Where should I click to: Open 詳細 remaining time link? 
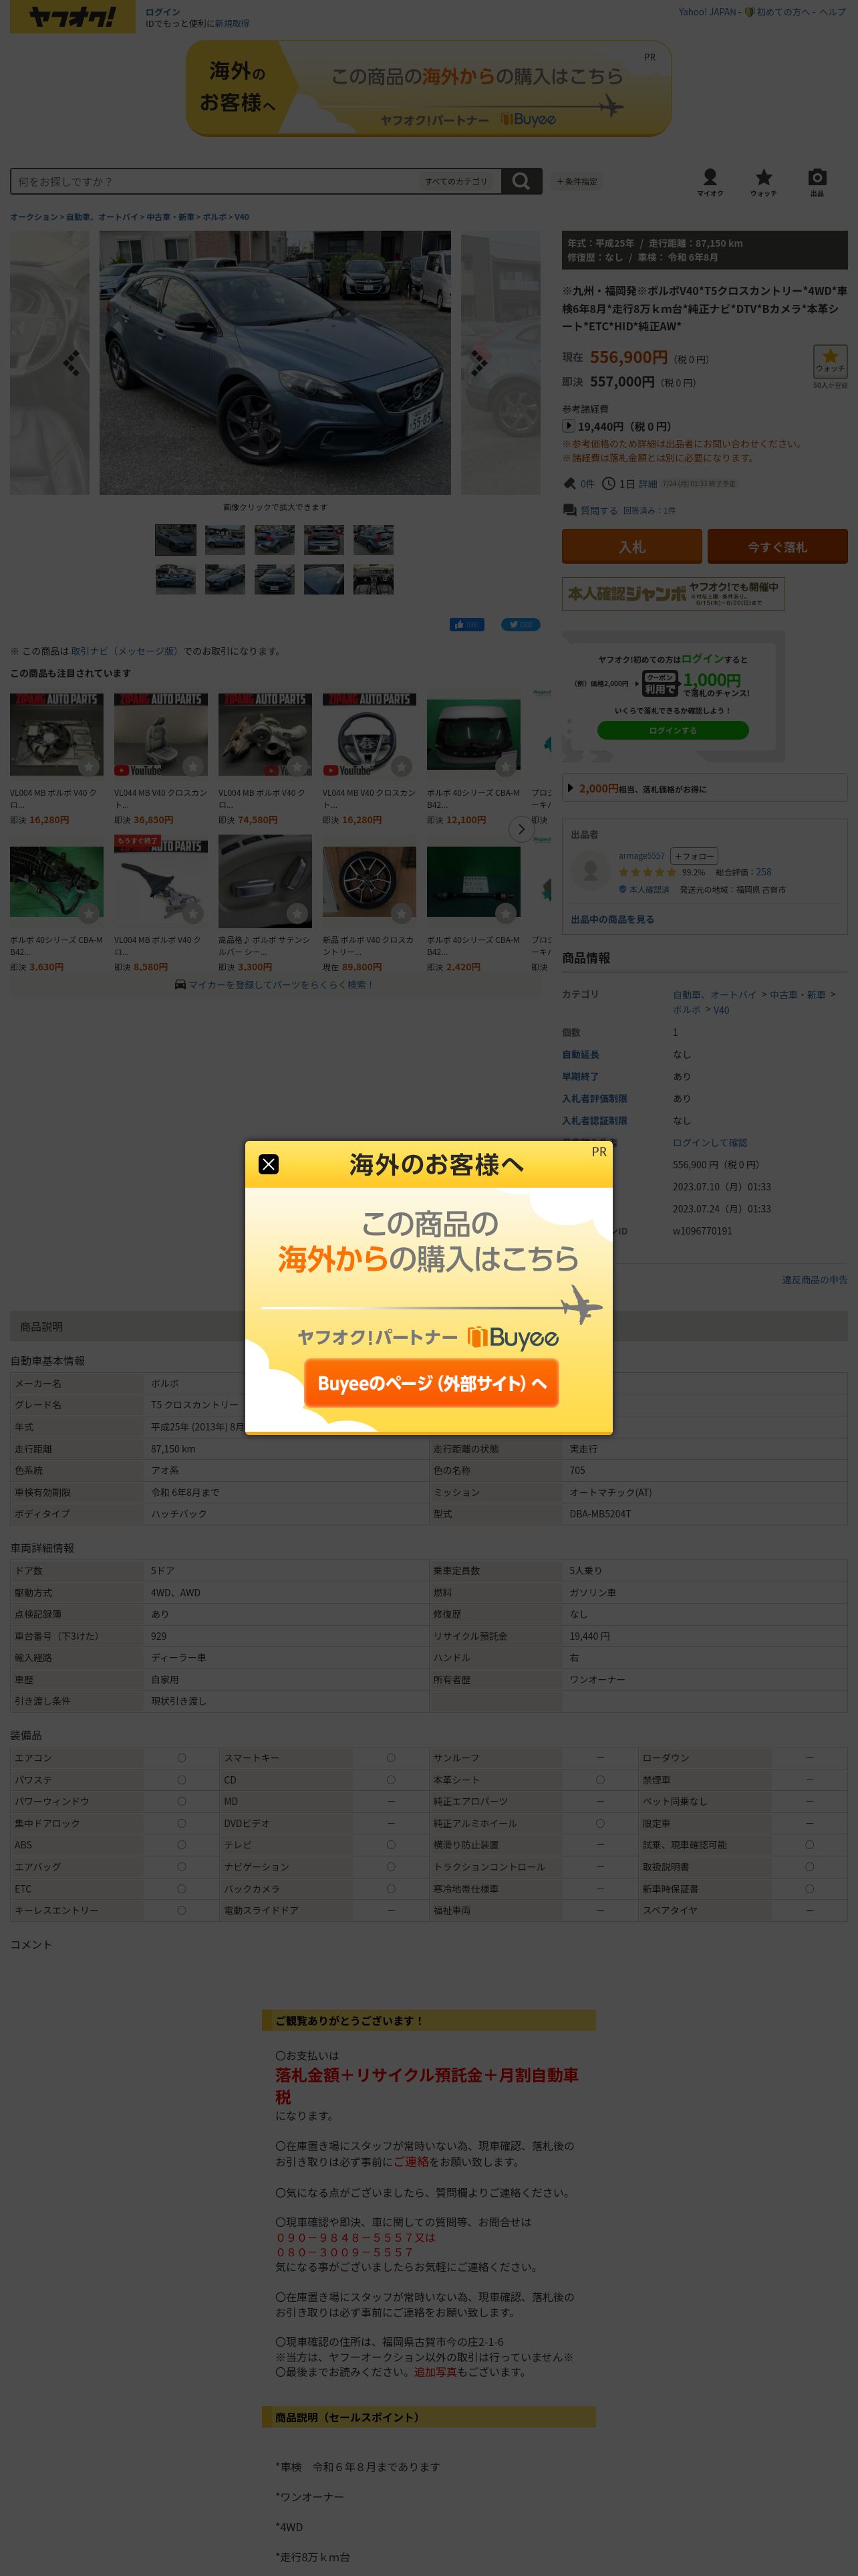click(648, 484)
